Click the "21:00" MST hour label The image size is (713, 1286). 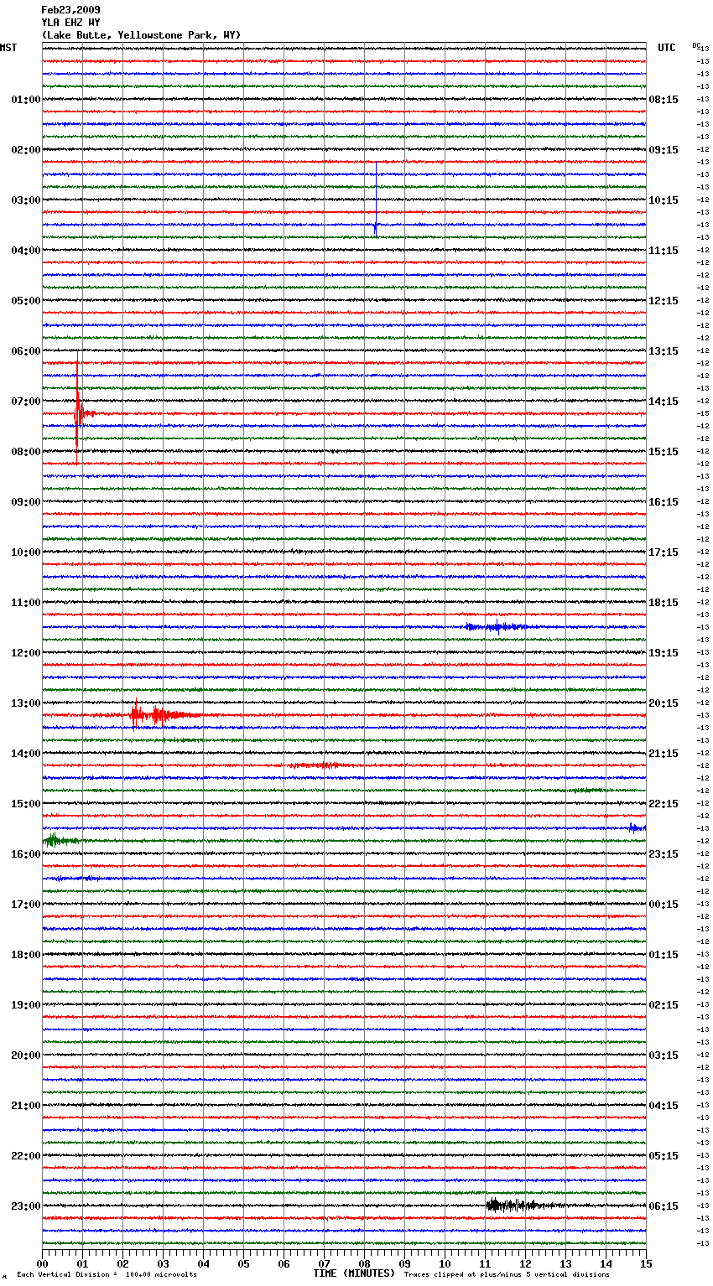[x=25, y=1106]
